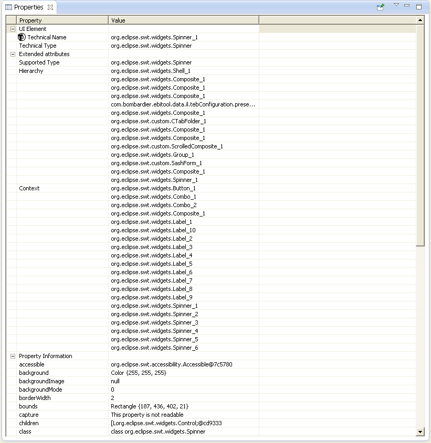The width and height of the screenshot is (431, 443).
Task: Select the CTabFolder_1 hierarchy entry
Action: pyautogui.click(x=159, y=121)
